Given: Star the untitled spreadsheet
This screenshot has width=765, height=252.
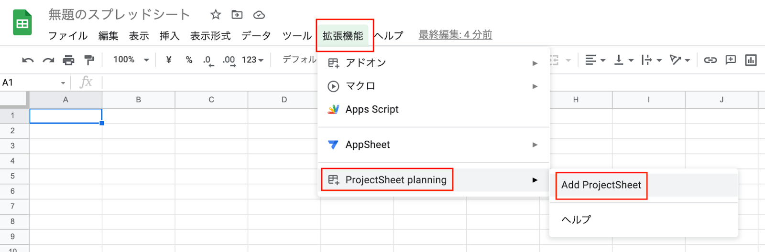Looking at the screenshot, I should pos(216,15).
